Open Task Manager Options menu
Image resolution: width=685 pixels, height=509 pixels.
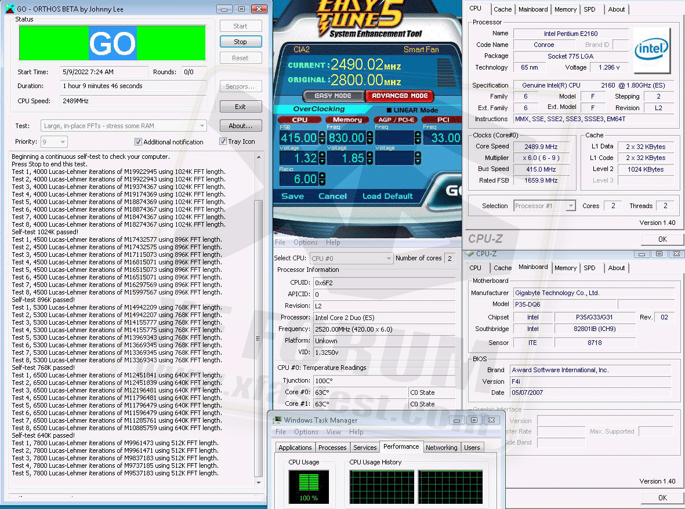click(306, 432)
